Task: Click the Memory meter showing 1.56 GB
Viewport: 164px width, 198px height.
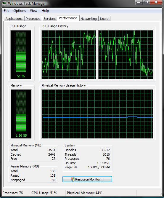Action: 21,114
